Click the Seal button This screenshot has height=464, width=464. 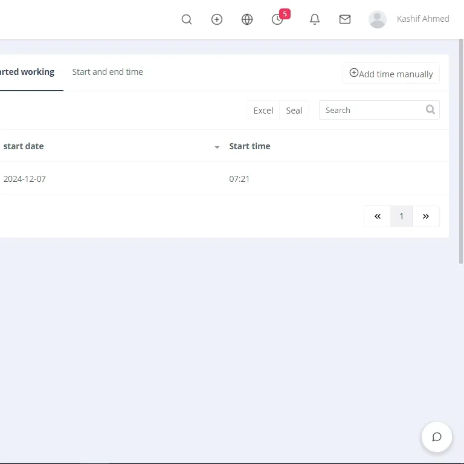(294, 111)
